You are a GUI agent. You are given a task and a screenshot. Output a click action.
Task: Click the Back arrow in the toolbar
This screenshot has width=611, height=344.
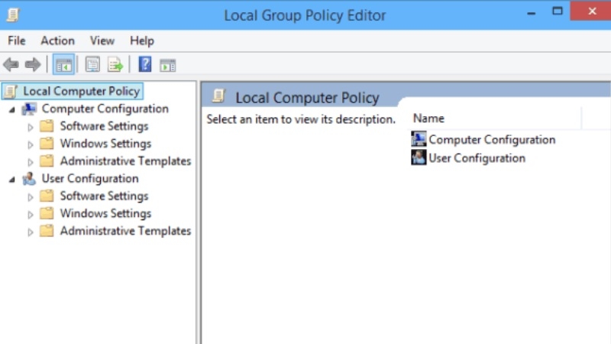coord(11,65)
